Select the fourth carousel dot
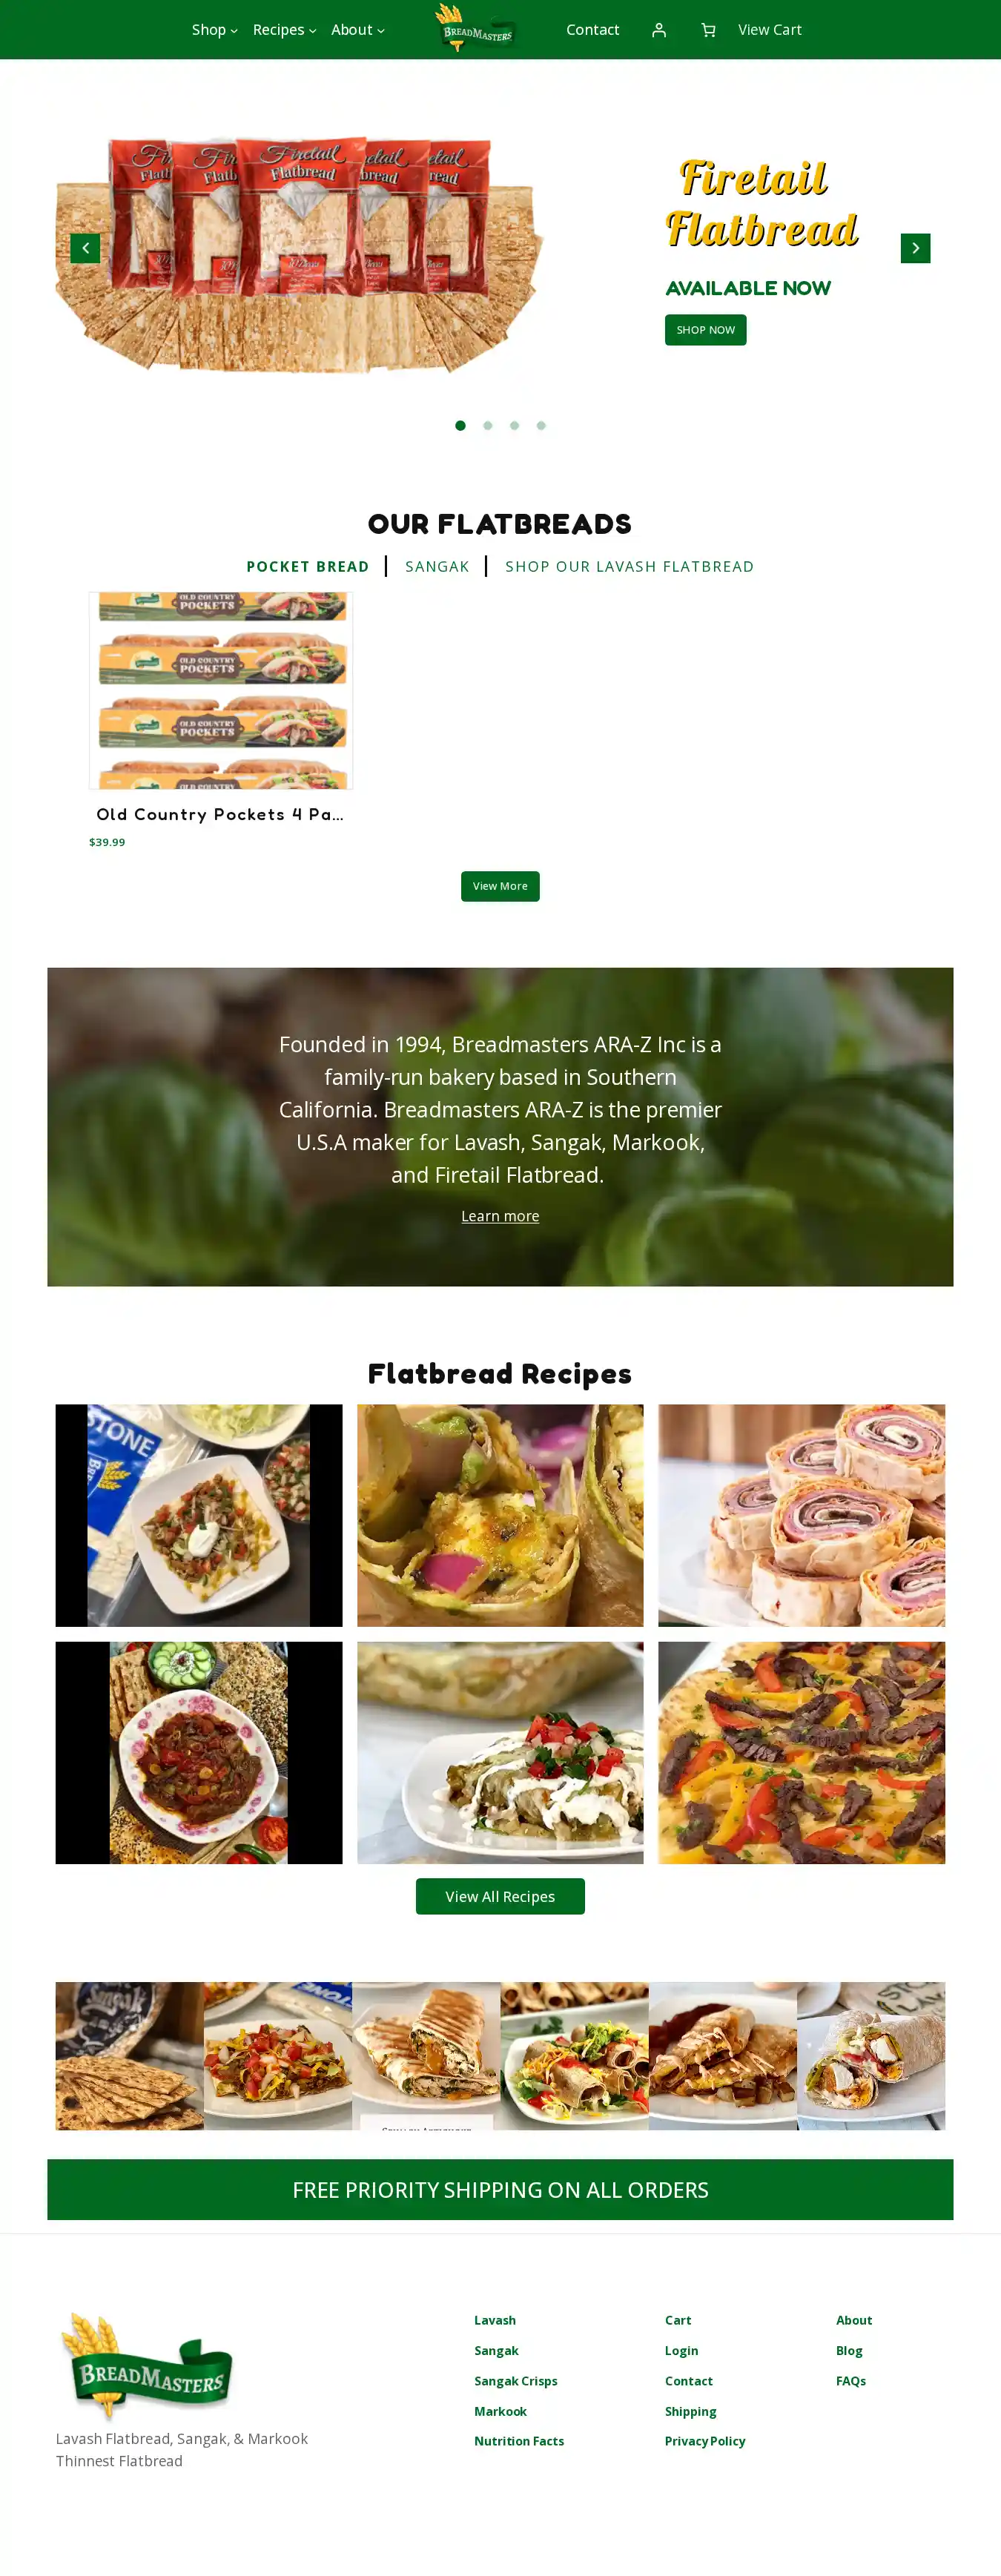This screenshot has height=2576, width=1001. pos(541,426)
